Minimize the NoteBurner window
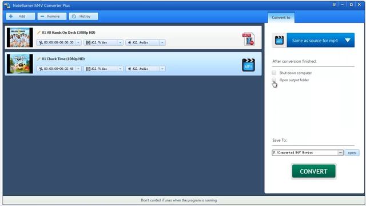This screenshot has height=206, width=366. 343,5
